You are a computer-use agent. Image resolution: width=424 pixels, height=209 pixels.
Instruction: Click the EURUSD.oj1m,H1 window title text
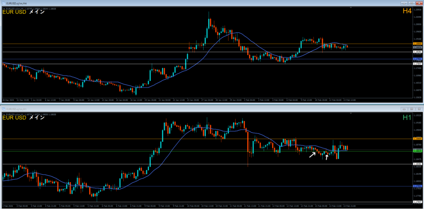click(x=16, y=109)
